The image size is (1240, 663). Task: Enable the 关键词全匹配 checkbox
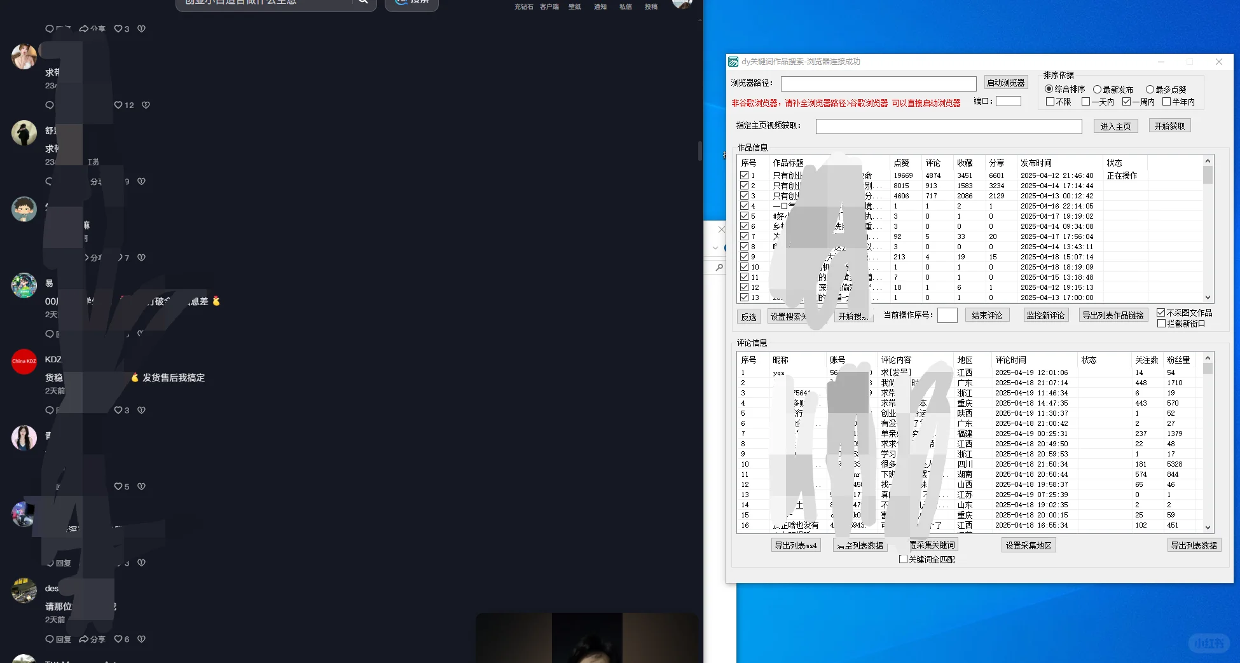903,559
